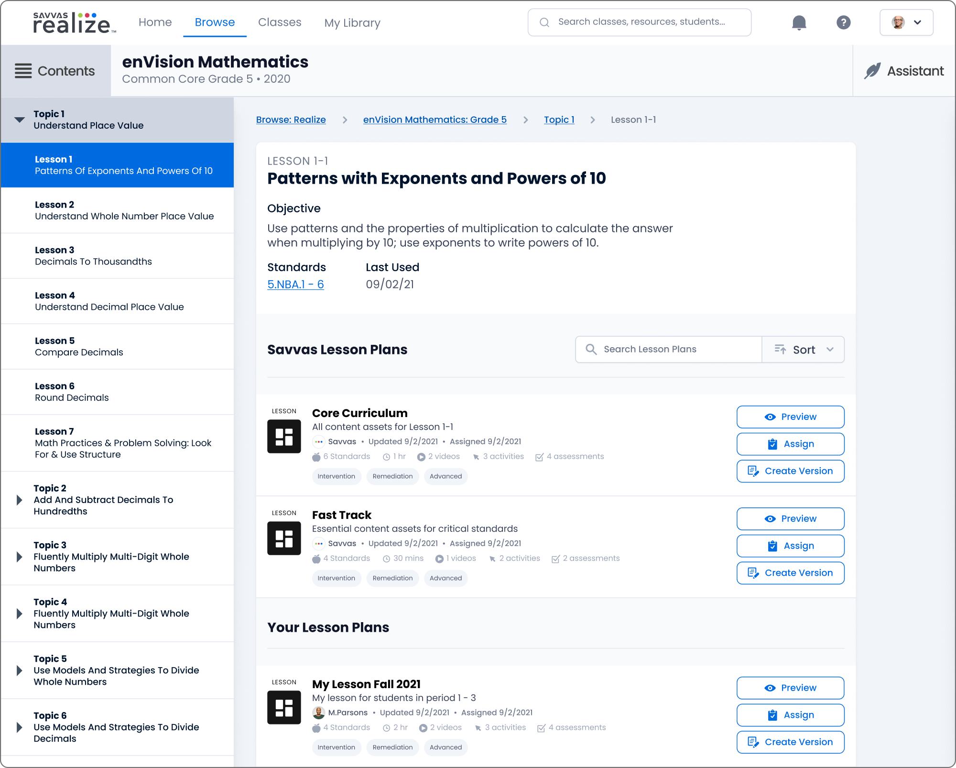
Task: Click the 4 assessments check icon for Core Curriculum
Action: tap(539, 457)
